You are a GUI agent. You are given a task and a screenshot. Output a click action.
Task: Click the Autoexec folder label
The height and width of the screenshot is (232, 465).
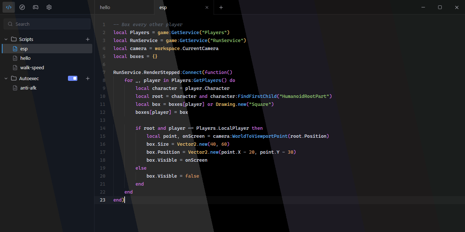pyautogui.click(x=29, y=78)
